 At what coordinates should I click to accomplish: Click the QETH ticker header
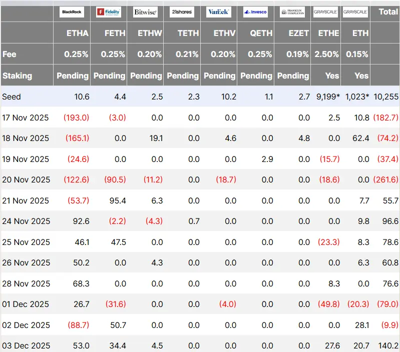(261, 33)
